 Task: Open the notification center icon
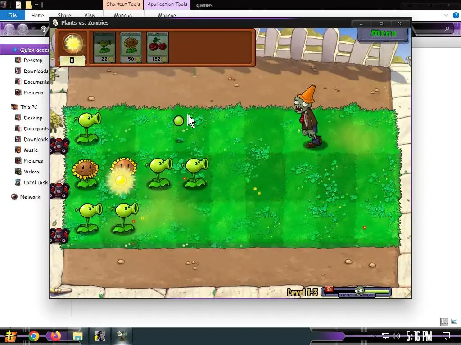(x=446, y=336)
